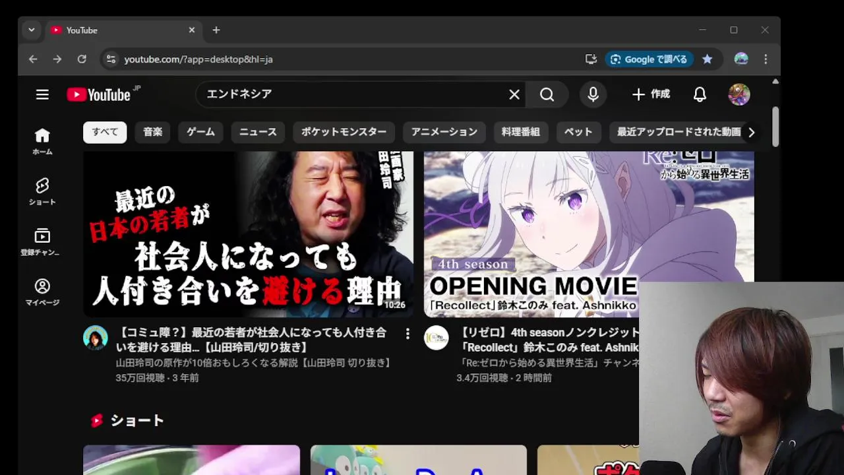Open the YouTube hamburger guide menu
The image size is (844, 475).
[42, 94]
